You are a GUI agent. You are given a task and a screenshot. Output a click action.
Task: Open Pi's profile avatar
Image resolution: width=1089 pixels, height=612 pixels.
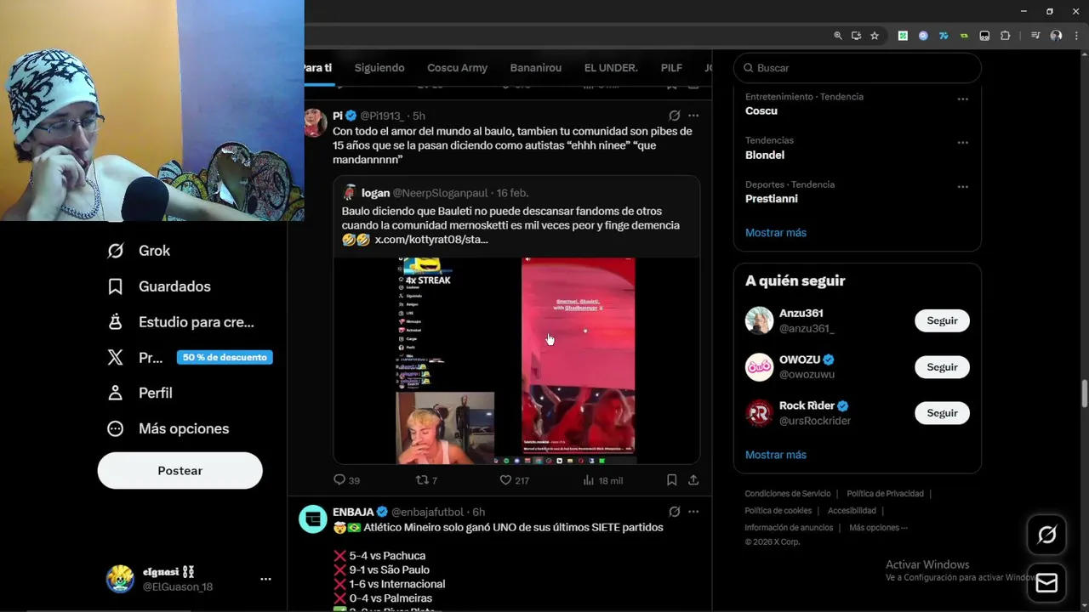point(316,123)
